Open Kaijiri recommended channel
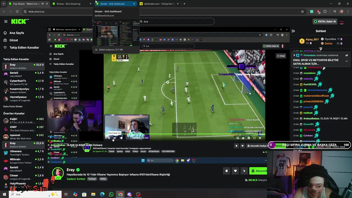352x198 pixels. 23,121
